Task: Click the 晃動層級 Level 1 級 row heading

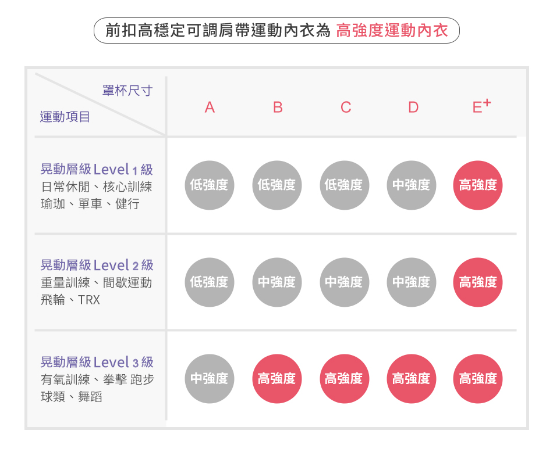Action: pyautogui.click(x=97, y=170)
